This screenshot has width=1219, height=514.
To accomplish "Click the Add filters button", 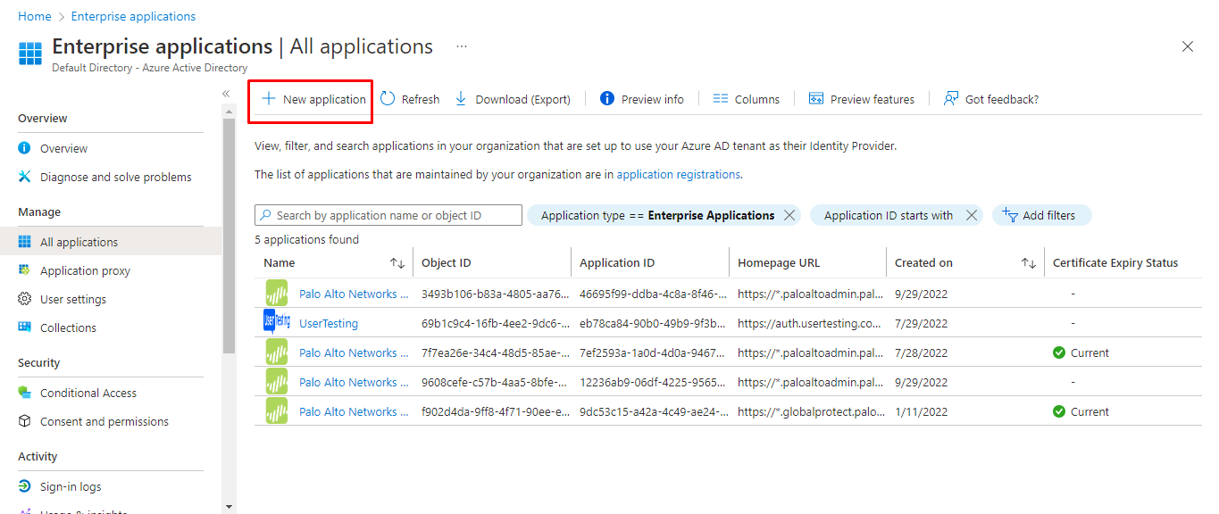I will point(1041,215).
